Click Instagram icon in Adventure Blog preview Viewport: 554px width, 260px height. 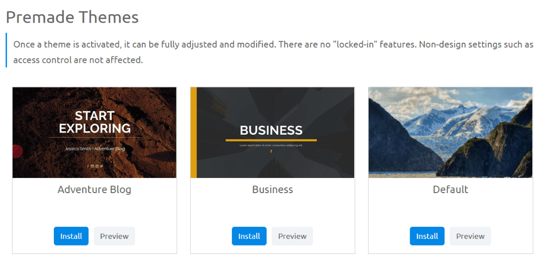[x=93, y=166]
